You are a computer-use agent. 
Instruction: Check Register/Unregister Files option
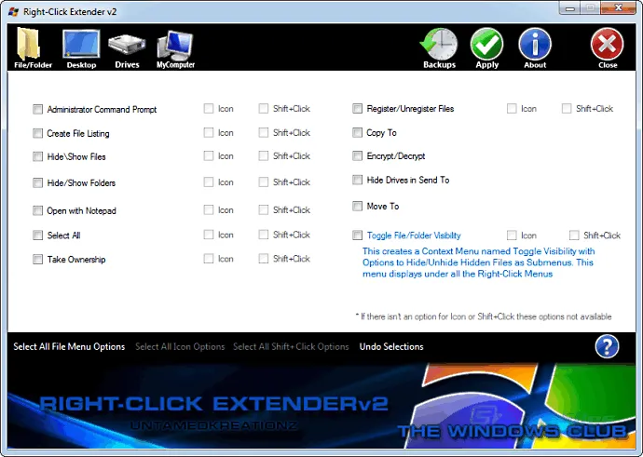pyautogui.click(x=358, y=109)
